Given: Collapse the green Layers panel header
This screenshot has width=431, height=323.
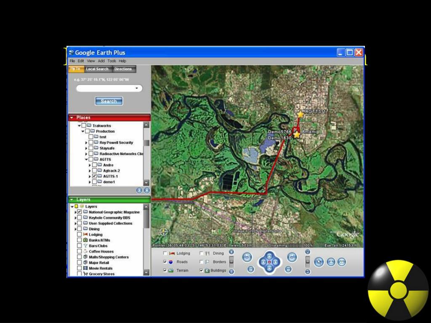Looking at the screenshot, I should tap(109, 199).
